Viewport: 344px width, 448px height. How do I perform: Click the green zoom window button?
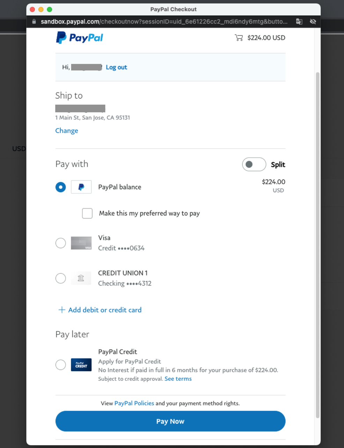pyautogui.click(x=50, y=9)
